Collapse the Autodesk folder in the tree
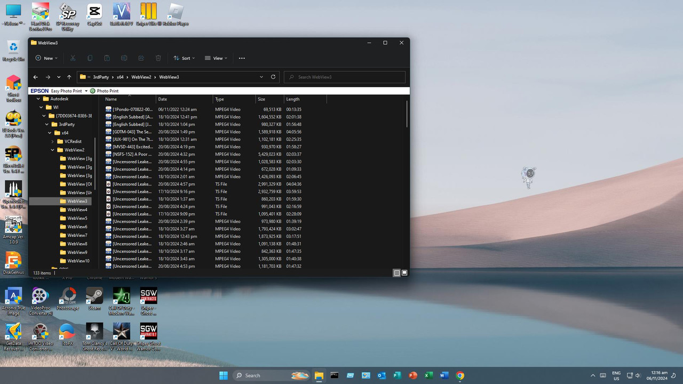This screenshot has width=683, height=384. [38, 99]
